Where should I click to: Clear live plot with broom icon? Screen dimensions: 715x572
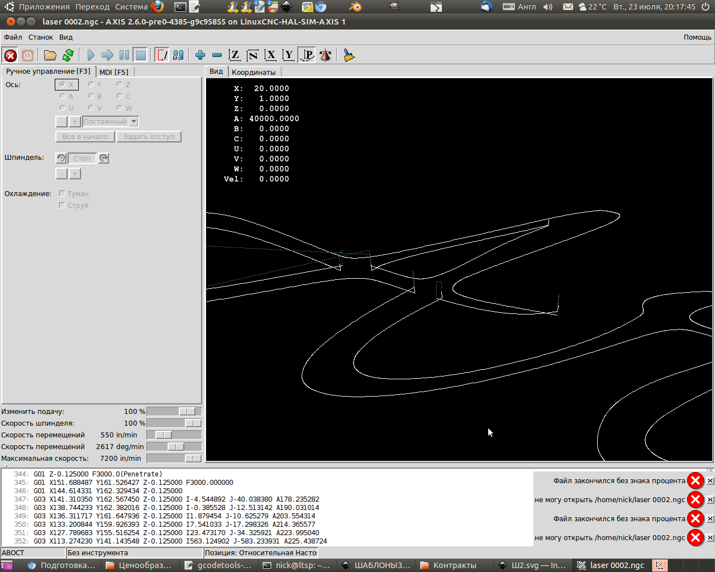(x=349, y=55)
